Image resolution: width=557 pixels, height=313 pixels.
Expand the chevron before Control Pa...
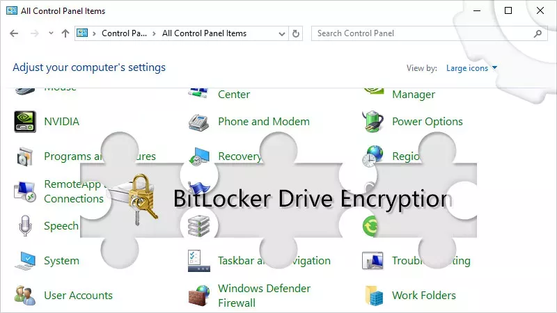tap(94, 33)
